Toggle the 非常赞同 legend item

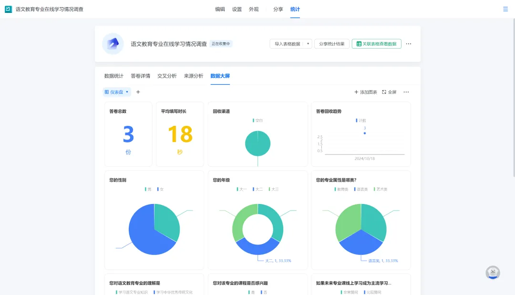349,292
